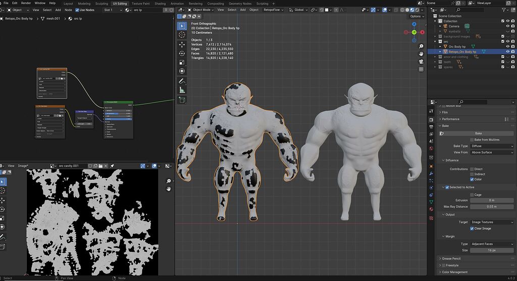Select the Rotate tool in viewport toolbar

pyautogui.click(x=182, y=53)
